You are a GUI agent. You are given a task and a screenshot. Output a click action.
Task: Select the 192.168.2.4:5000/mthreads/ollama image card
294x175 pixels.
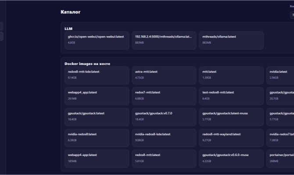click(x=164, y=40)
